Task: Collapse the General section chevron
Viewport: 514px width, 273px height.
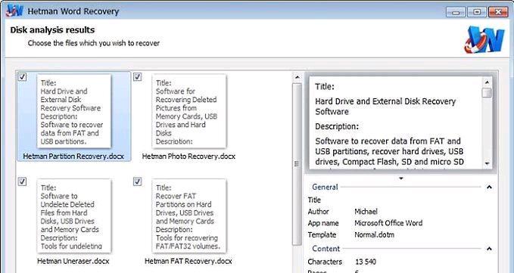Action: click(489, 188)
